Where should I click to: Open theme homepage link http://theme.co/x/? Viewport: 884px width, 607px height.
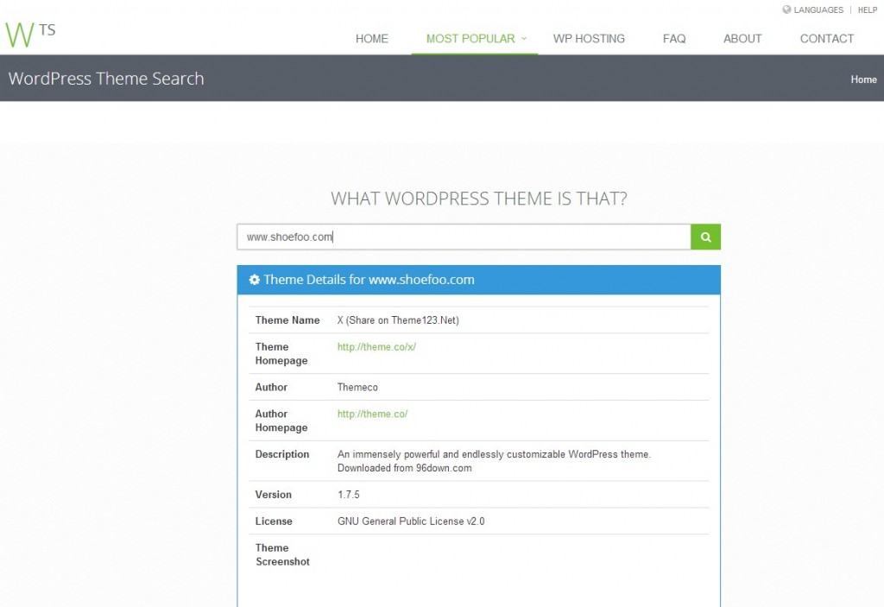(x=376, y=347)
